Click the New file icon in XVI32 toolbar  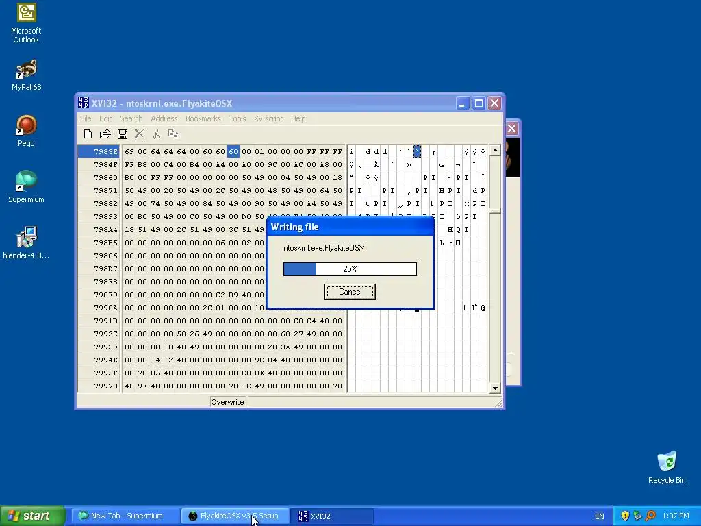click(88, 134)
